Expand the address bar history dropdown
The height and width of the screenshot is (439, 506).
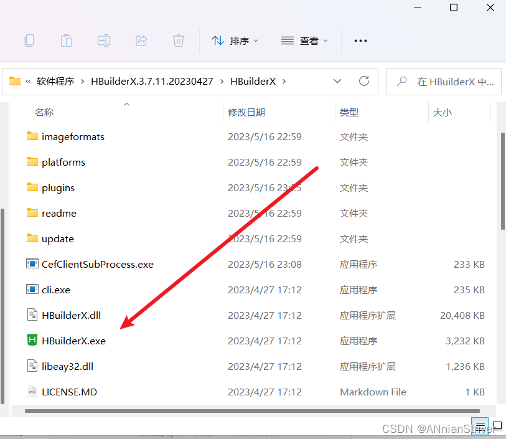coord(337,82)
